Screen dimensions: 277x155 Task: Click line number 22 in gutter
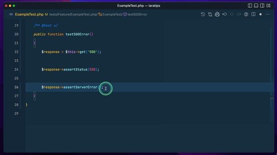click(x=16, y=52)
